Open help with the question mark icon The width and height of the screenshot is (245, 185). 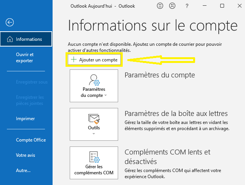(187, 6)
